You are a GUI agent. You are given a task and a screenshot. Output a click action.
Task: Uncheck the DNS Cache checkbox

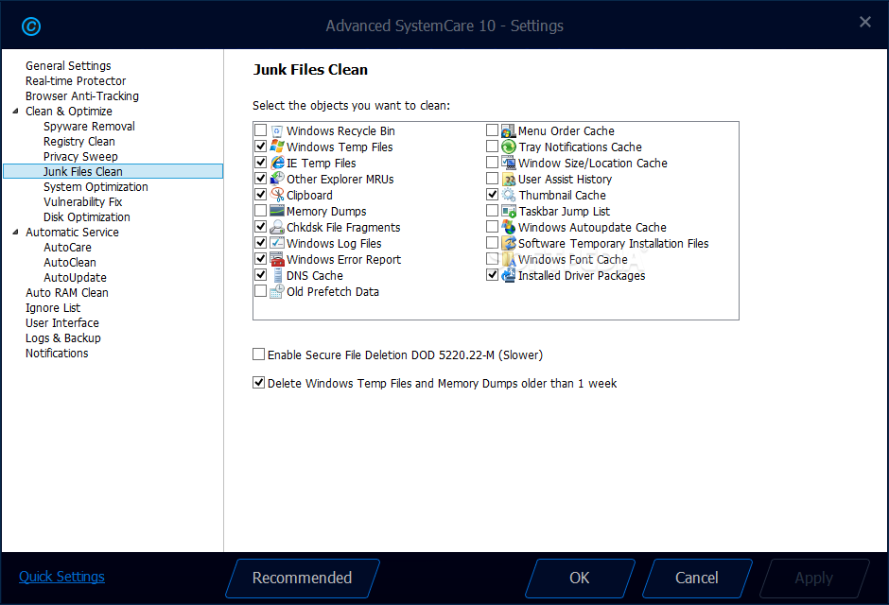260,275
